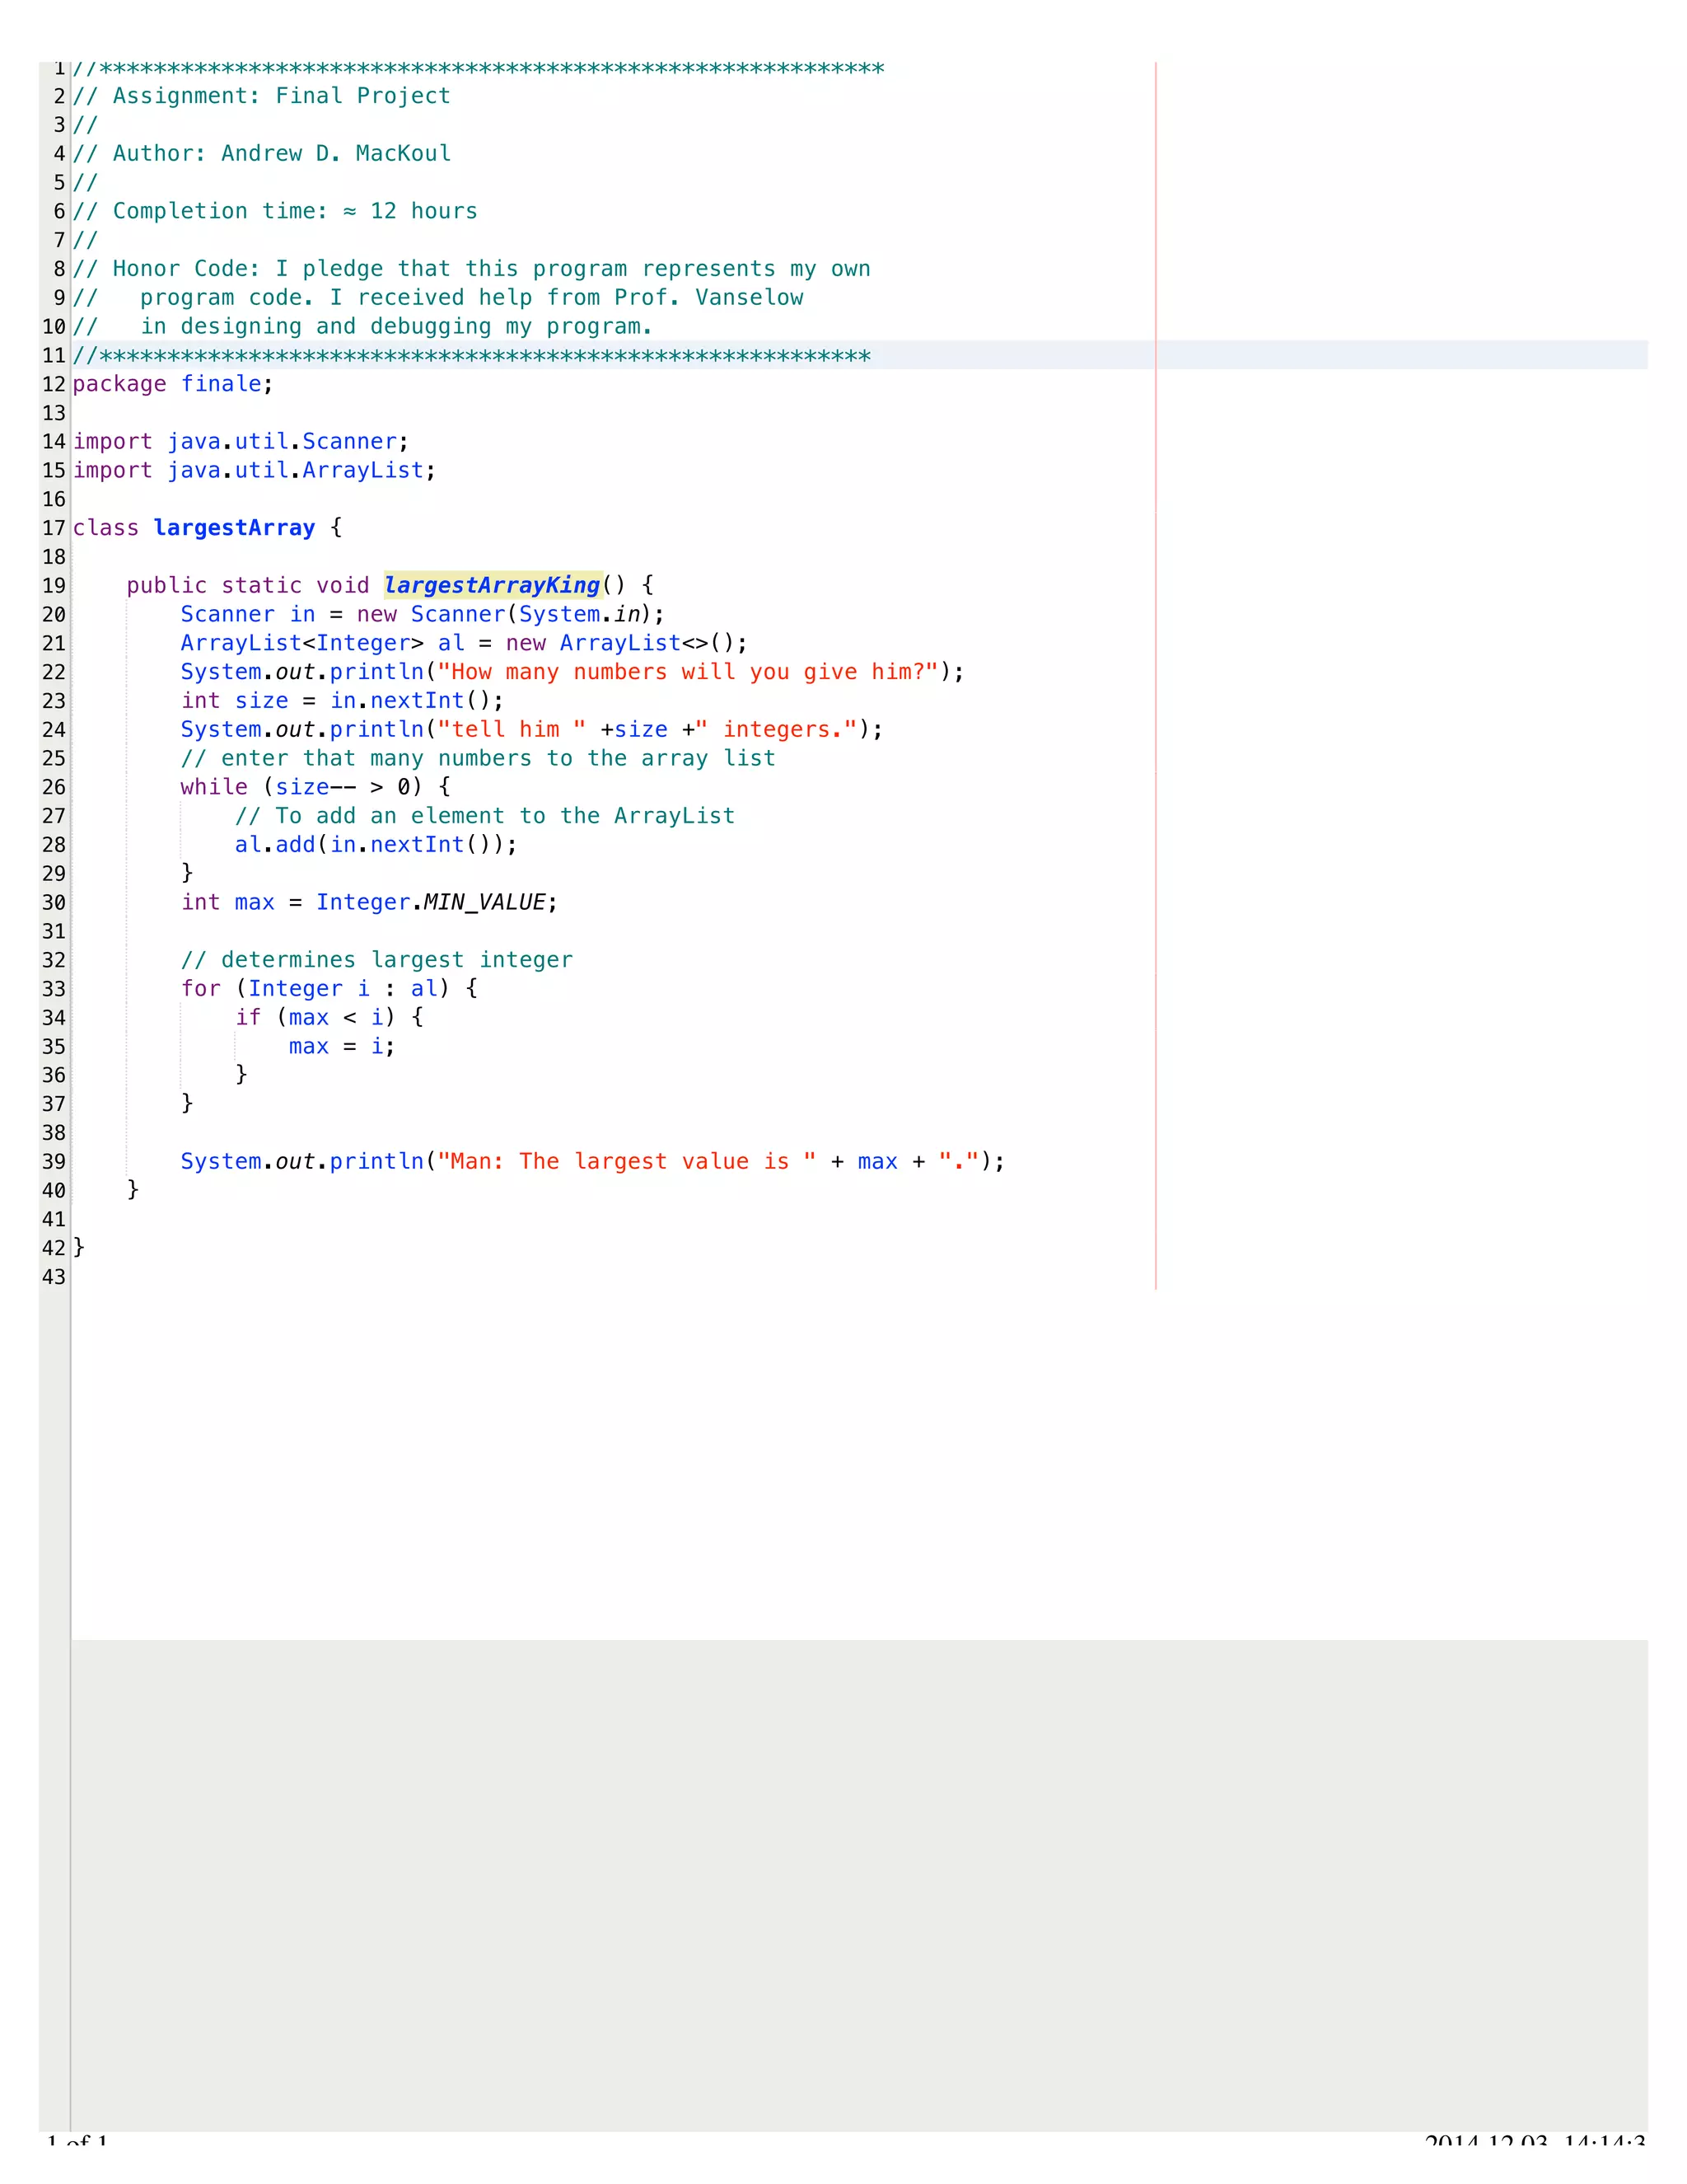
Task: Click comment '// determines largest integer'
Action: pyautogui.click(x=376, y=960)
